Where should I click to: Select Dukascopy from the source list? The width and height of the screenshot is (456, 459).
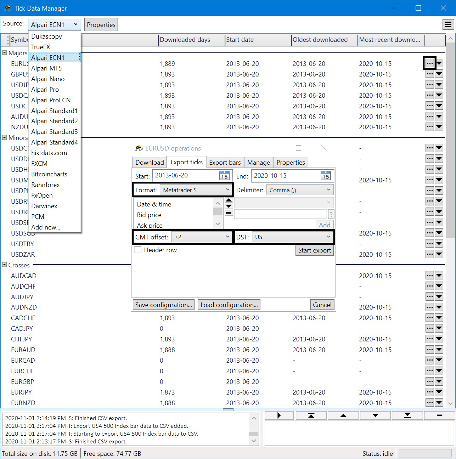click(x=55, y=36)
